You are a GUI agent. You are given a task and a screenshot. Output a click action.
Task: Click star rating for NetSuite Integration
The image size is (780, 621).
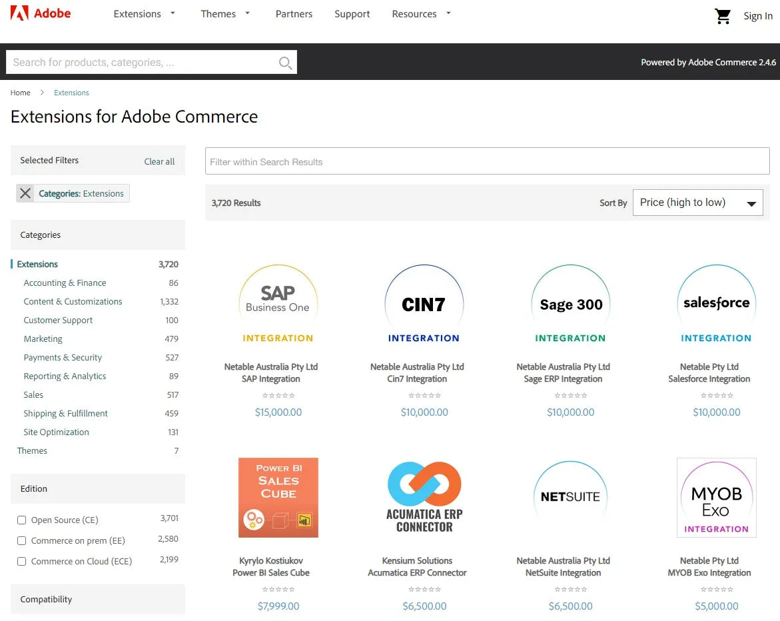[571, 590]
